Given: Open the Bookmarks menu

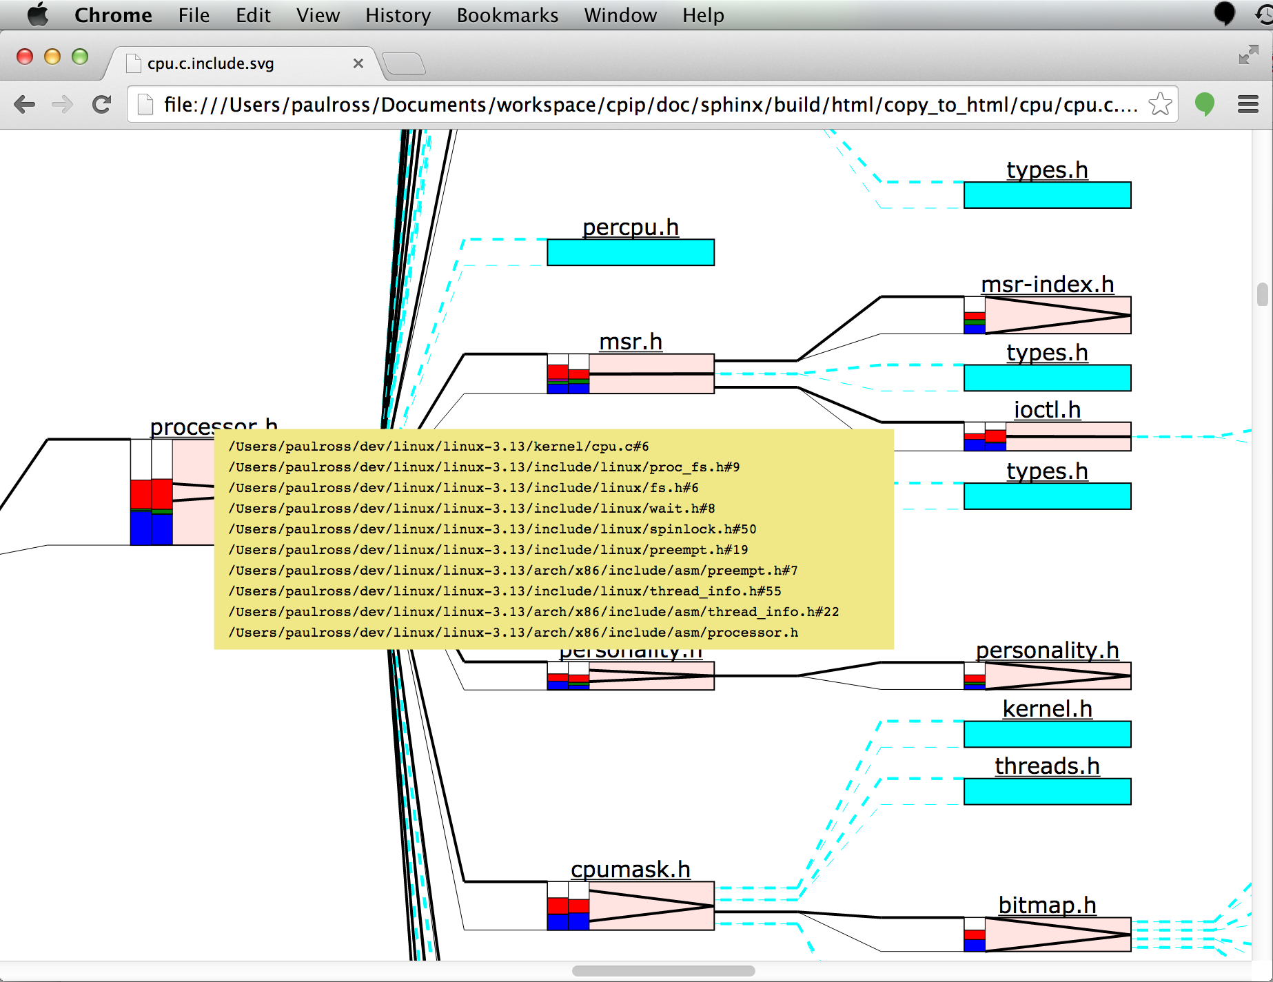Looking at the screenshot, I should click(x=507, y=15).
